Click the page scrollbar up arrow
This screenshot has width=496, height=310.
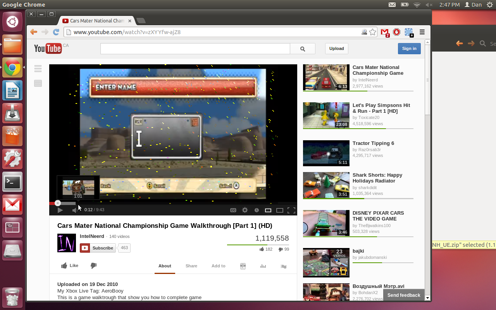click(x=428, y=42)
